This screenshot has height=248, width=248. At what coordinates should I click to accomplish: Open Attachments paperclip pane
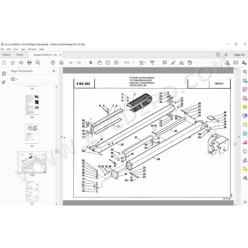coord(4,82)
